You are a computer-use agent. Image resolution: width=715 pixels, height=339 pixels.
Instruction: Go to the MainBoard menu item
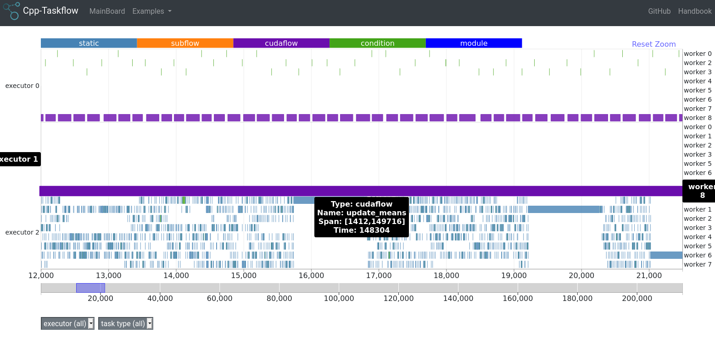click(x=107, y=11)
